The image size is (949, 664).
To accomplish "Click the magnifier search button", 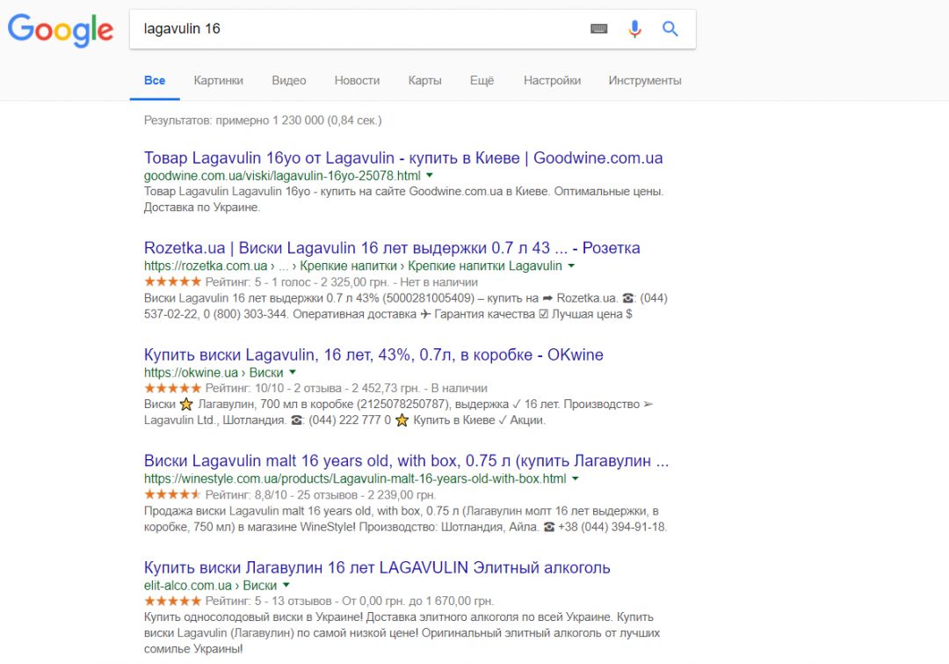I will [x=670, y=28].
